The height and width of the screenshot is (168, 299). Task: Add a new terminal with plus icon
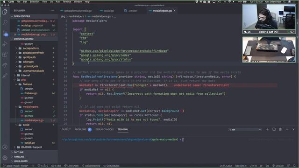267,129
